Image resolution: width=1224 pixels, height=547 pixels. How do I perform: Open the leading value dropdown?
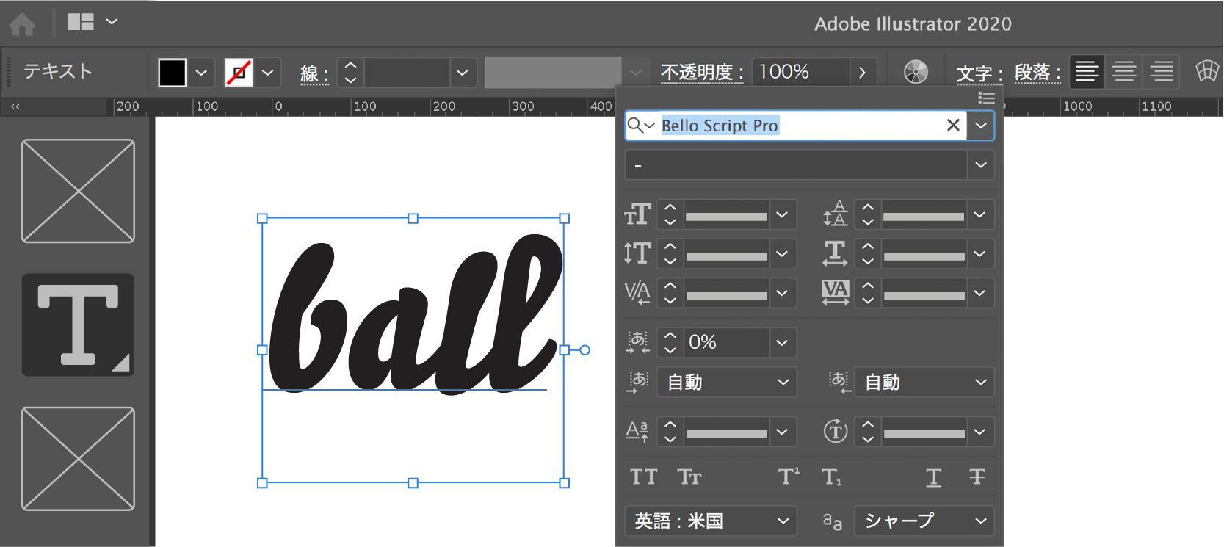(979, 214)
